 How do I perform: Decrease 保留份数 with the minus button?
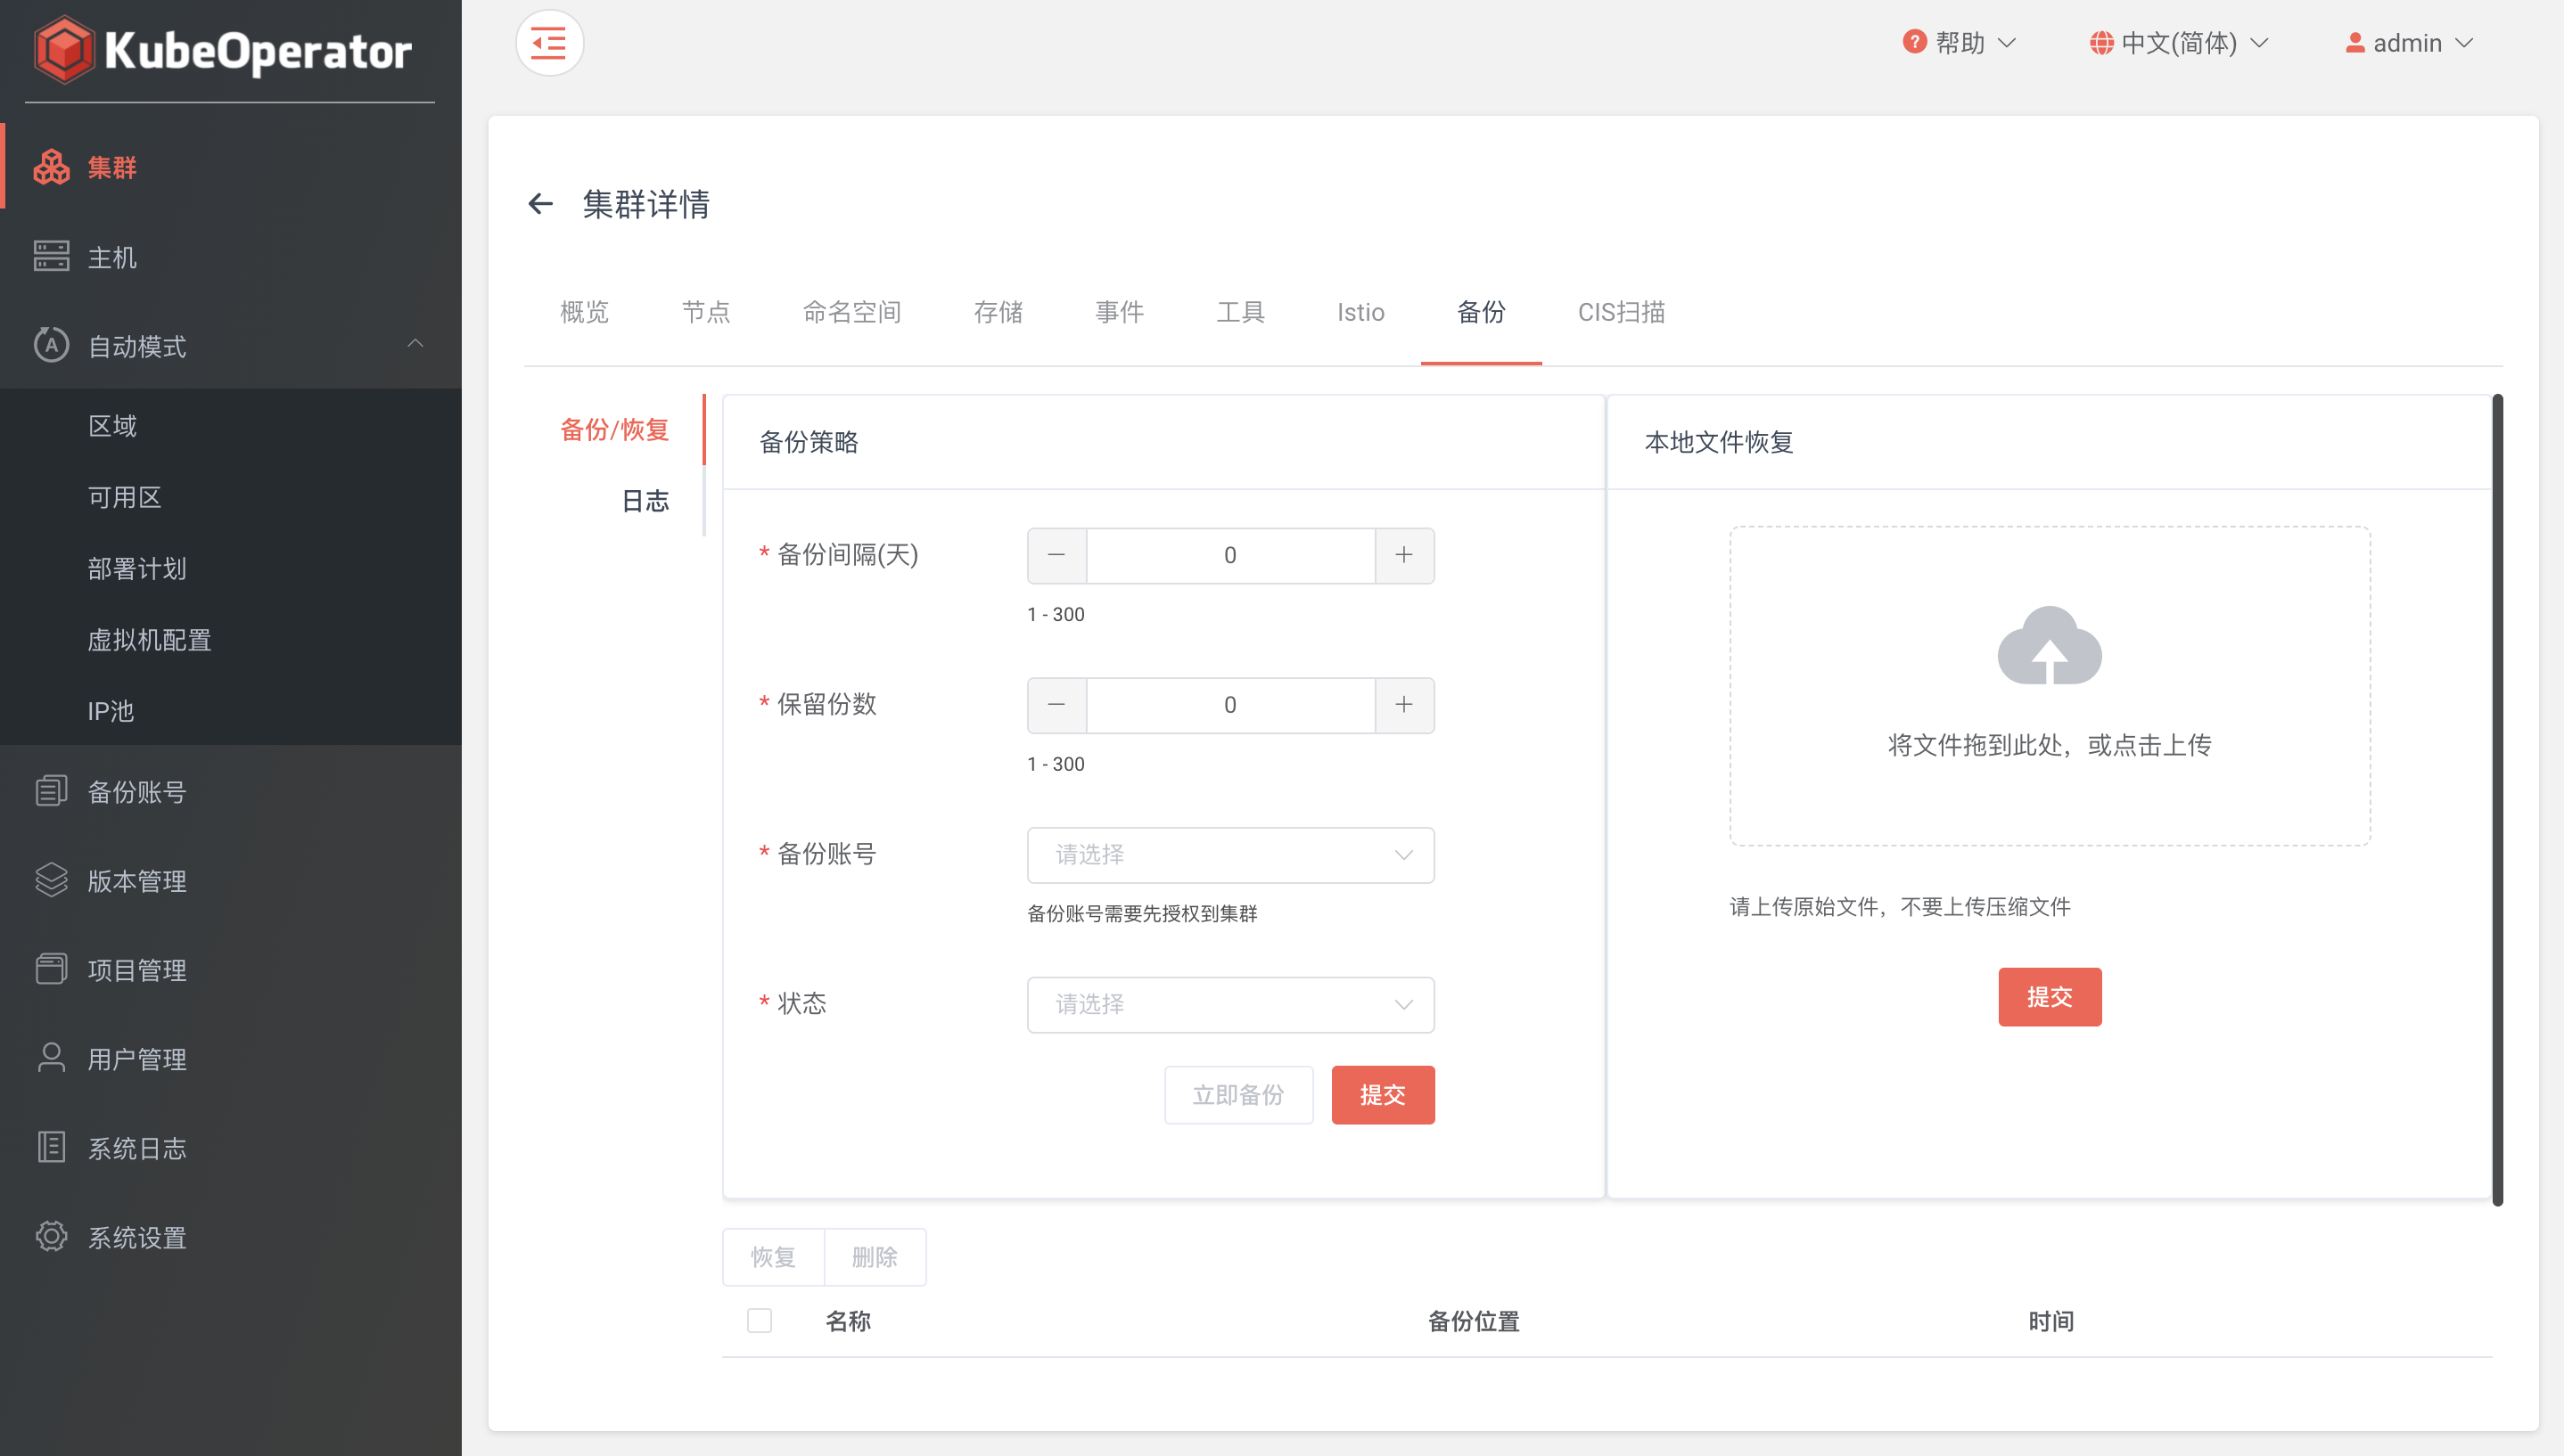(1056, 705)
